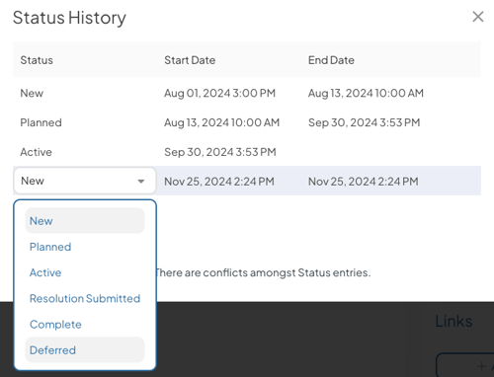Open the status dropdown showing New
Image resolution: width=494 pixels, height=377 pixels.
[x=85, y=181]
